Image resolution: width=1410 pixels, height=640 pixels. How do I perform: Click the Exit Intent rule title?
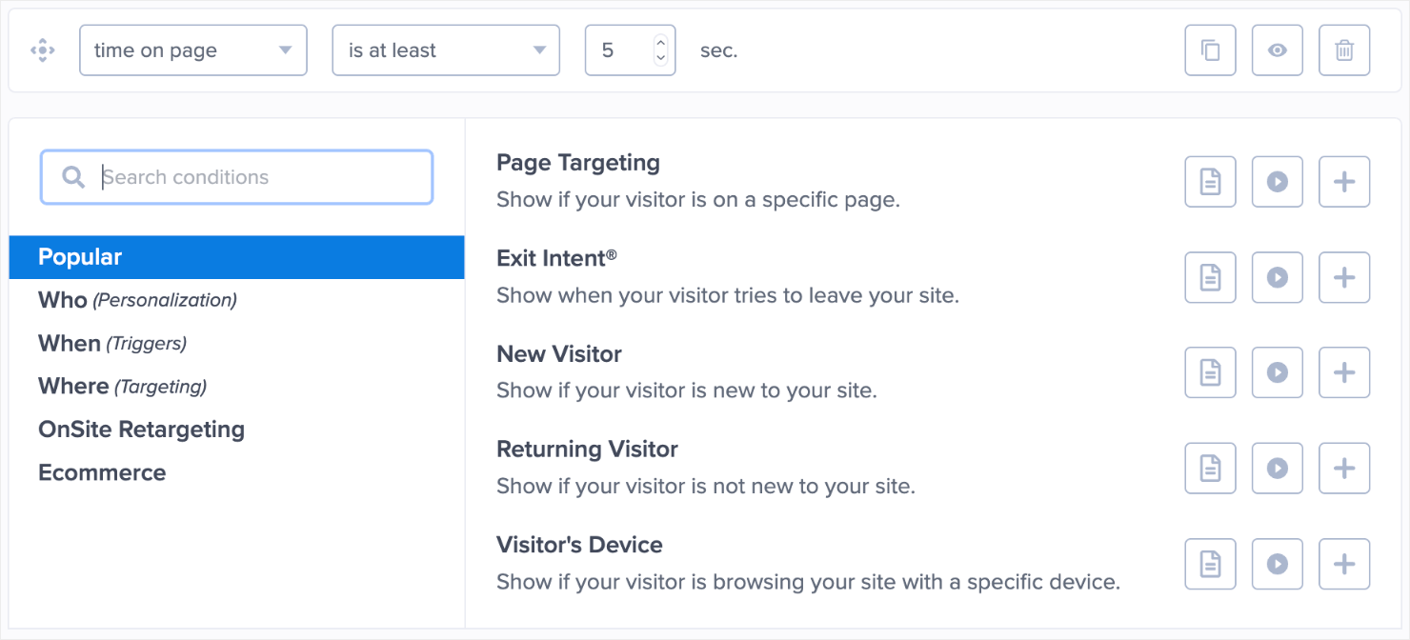556,258
